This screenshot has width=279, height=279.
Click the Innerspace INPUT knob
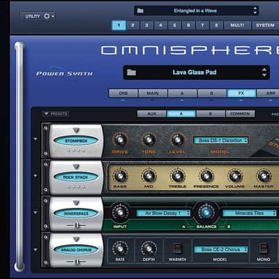click(x=120, y=212)
